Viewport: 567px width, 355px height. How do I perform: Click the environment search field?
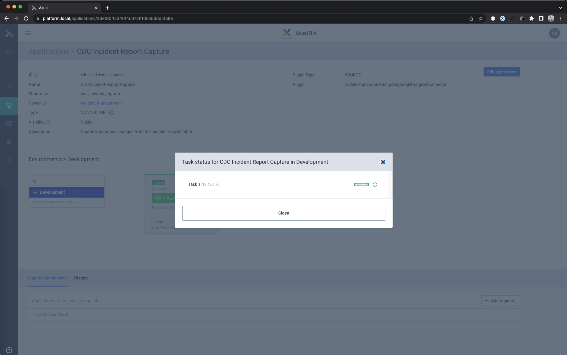[67, 181]
